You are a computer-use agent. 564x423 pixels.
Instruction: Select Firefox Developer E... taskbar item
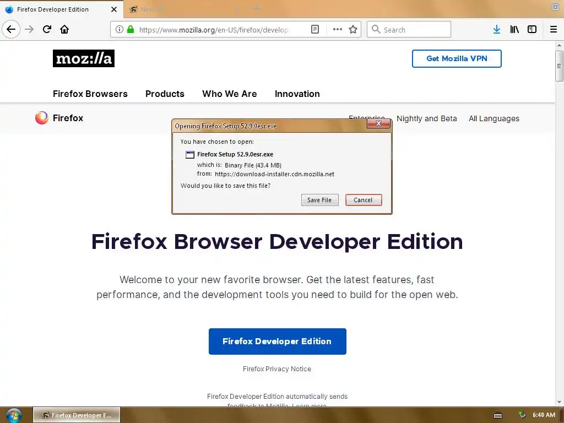pos(77,415)
